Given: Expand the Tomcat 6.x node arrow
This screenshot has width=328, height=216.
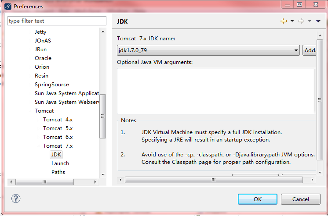Looking at the screenshot, I should click(x=39, y=137).
